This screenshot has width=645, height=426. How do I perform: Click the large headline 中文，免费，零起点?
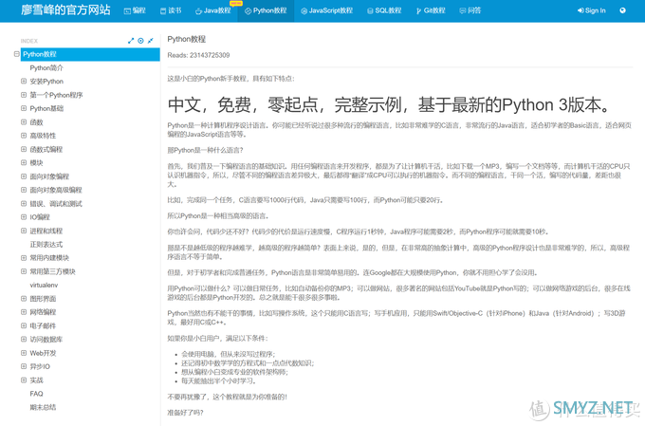point(389,104)
